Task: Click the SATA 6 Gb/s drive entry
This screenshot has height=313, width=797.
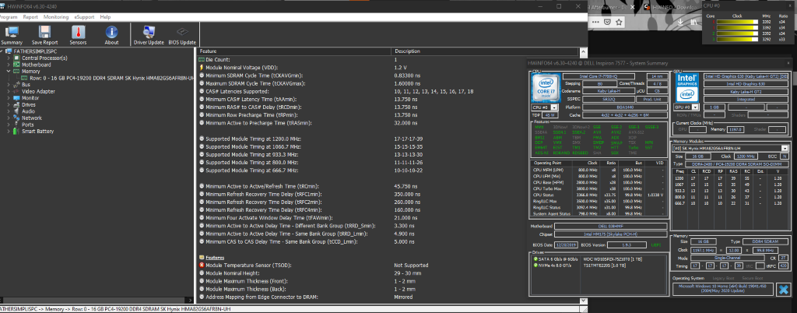Action: click(600, 259)
